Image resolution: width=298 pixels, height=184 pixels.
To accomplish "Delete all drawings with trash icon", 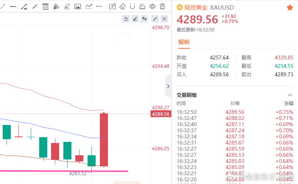I will click(x=162, y=6).
